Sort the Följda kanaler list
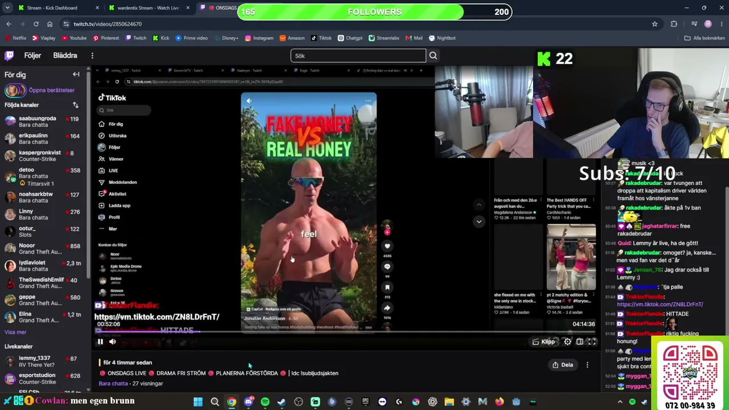Screen dimensions: 729x410 [x=75, y=105]
